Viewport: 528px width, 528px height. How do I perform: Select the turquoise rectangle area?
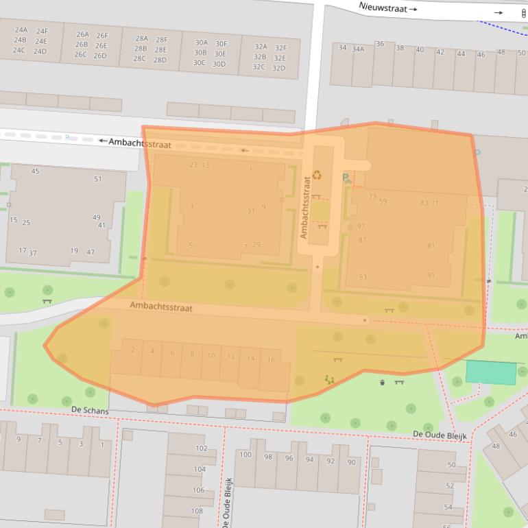(491, 373)
